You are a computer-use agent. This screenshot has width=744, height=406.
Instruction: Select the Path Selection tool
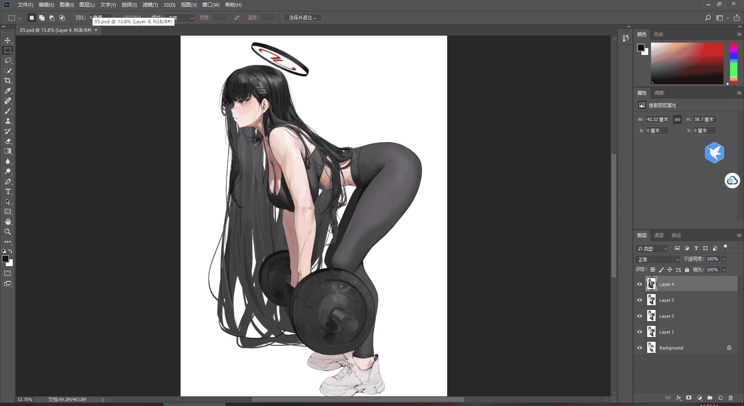(8, 201)
